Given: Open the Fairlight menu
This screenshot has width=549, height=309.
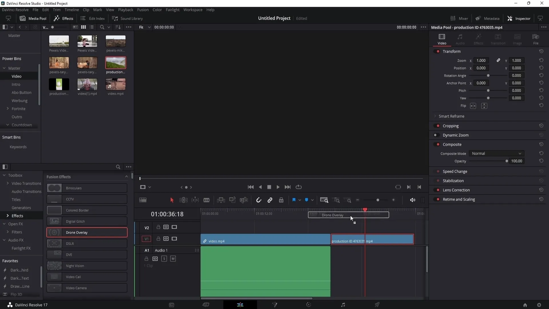Looking at the screenshot, I should click(x=172, y=10).
